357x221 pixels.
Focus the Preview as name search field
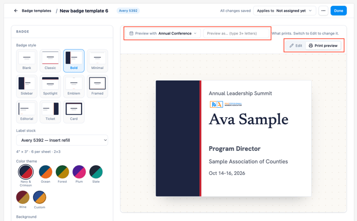236,33
